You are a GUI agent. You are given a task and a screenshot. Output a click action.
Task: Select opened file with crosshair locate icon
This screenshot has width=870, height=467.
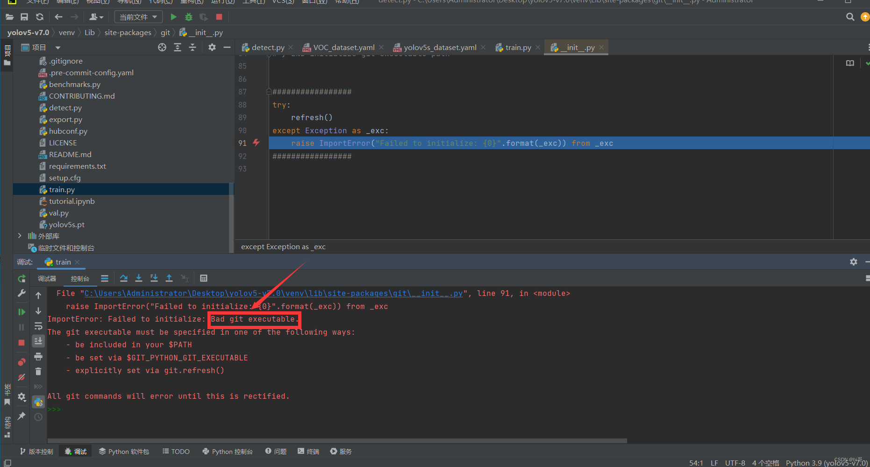coord(162,47)
